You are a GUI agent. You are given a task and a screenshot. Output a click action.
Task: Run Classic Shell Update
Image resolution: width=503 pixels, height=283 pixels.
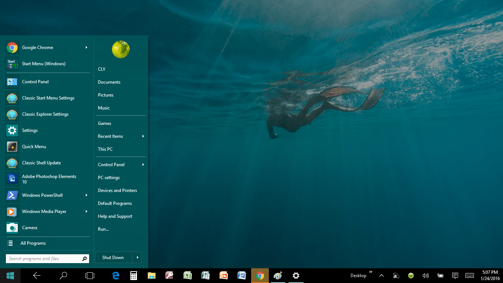coord(48,163)
